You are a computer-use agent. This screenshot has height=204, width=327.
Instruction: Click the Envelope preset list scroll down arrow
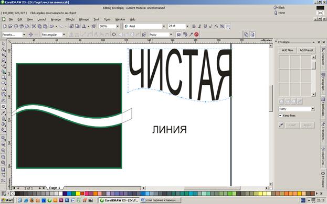pyautogui.click(x=314, y=94)
